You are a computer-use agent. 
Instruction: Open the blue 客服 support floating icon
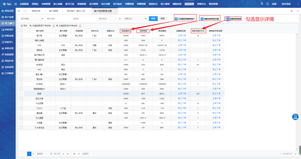coord(295,117)
